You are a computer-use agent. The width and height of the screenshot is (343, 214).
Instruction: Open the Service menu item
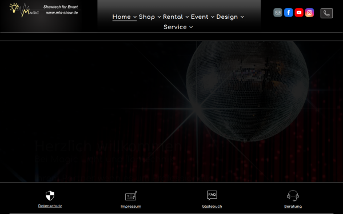[x=175, y=27]
